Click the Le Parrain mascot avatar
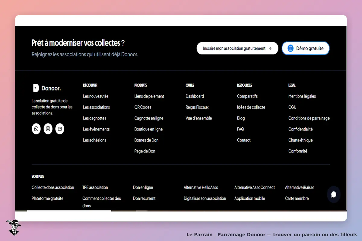 (x=13, y=227)
